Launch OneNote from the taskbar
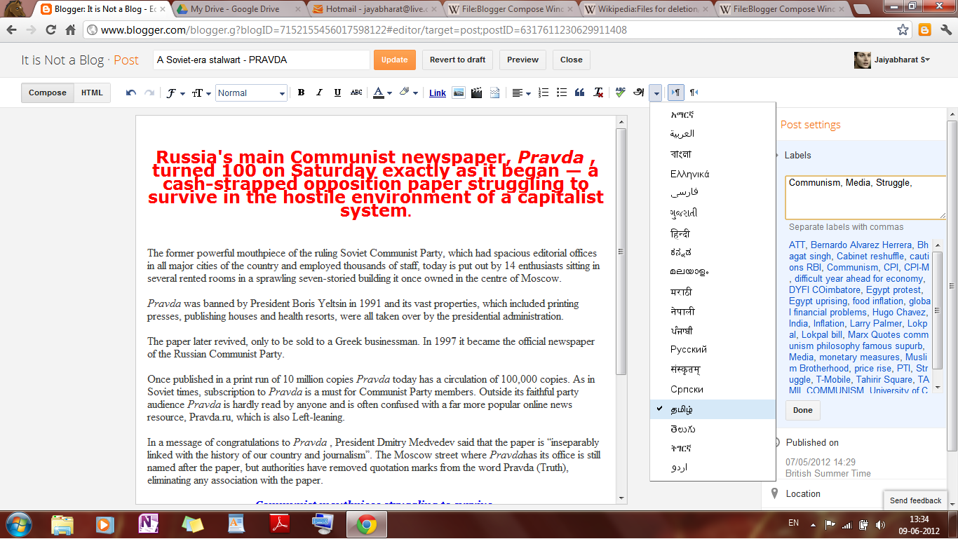 [149, 524]
